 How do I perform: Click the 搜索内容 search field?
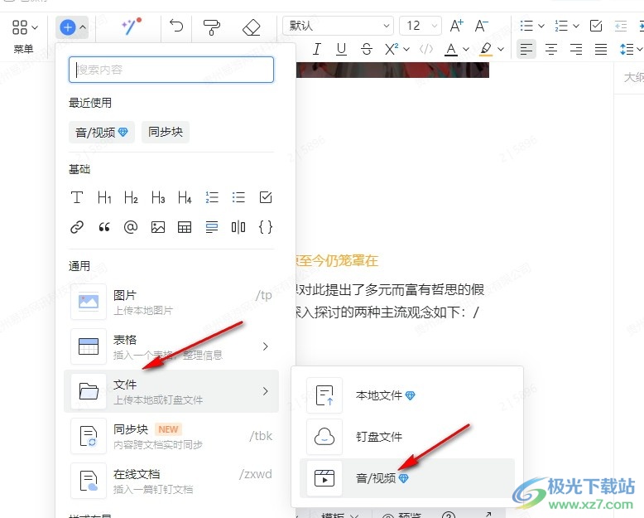(x=171, y=70)
